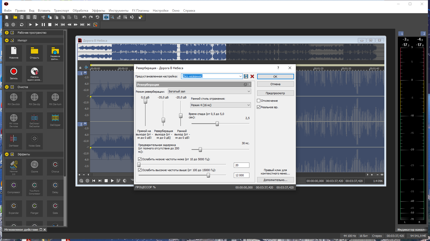Open the Транспорт menu

coord(62,11)
